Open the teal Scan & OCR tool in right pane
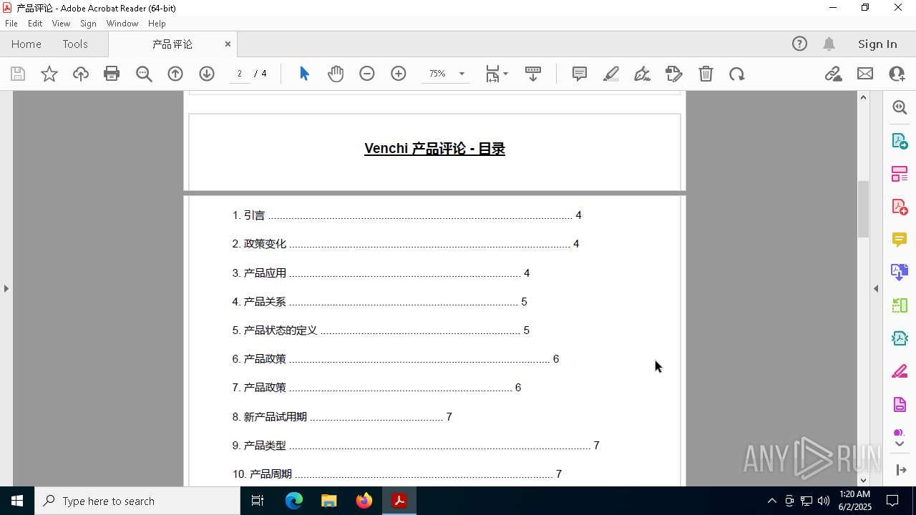916x515 pixels. 900,338
